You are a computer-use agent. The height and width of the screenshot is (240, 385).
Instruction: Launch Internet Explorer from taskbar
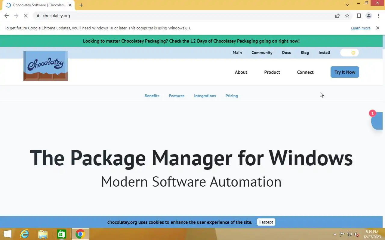click(24, 234)
